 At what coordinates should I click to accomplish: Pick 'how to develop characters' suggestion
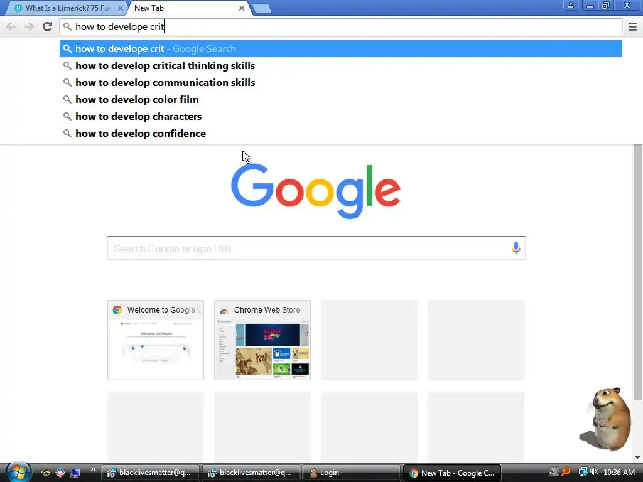tap(341, 116)
